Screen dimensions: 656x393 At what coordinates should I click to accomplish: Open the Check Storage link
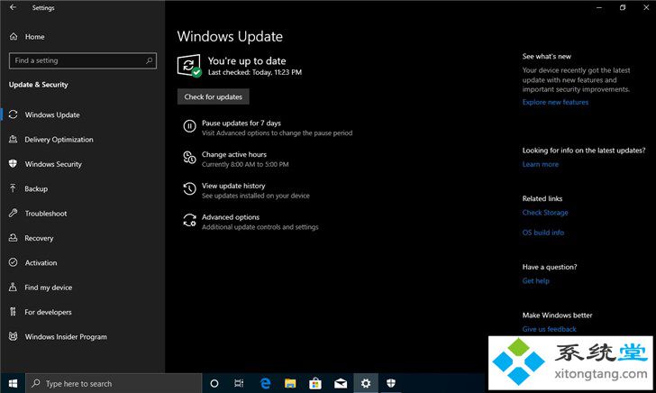pyautogui.click(x=544, y=213)
